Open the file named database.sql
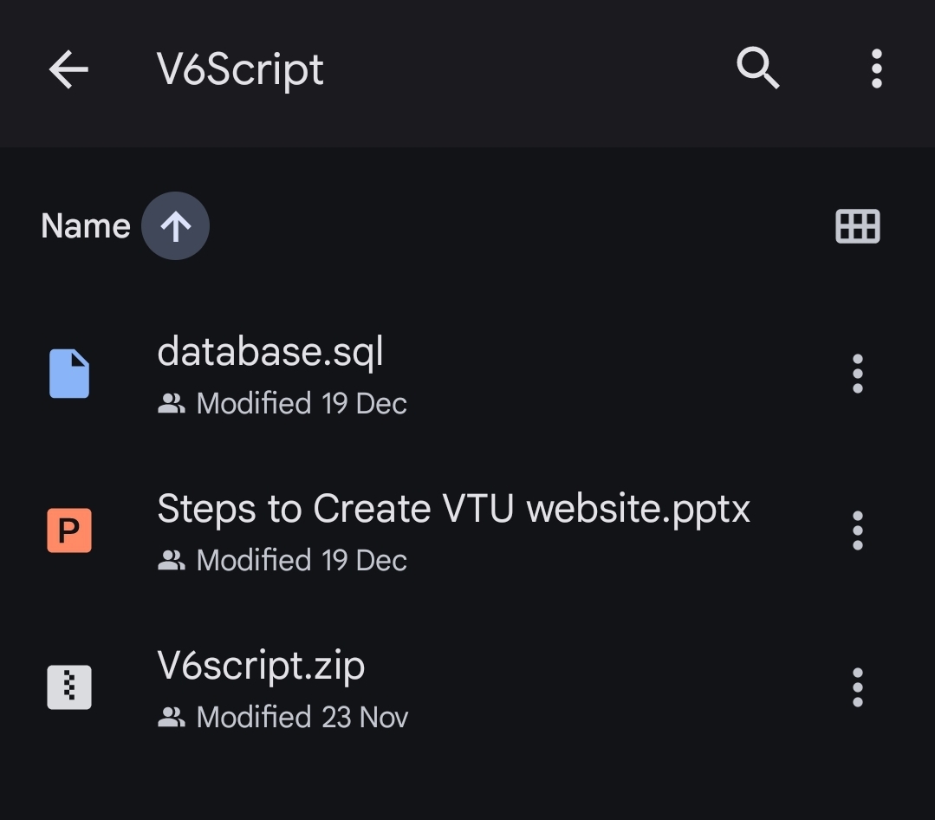Screen dimensions: 935x820 [x=270, y=353]
